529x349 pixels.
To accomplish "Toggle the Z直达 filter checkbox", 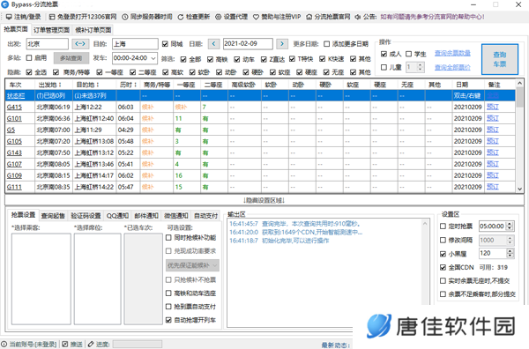I will click(x=264, y=59).
